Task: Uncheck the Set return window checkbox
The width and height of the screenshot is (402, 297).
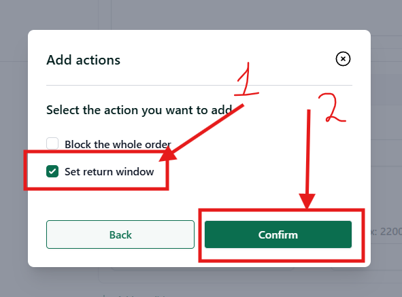Action: [52, 171]
